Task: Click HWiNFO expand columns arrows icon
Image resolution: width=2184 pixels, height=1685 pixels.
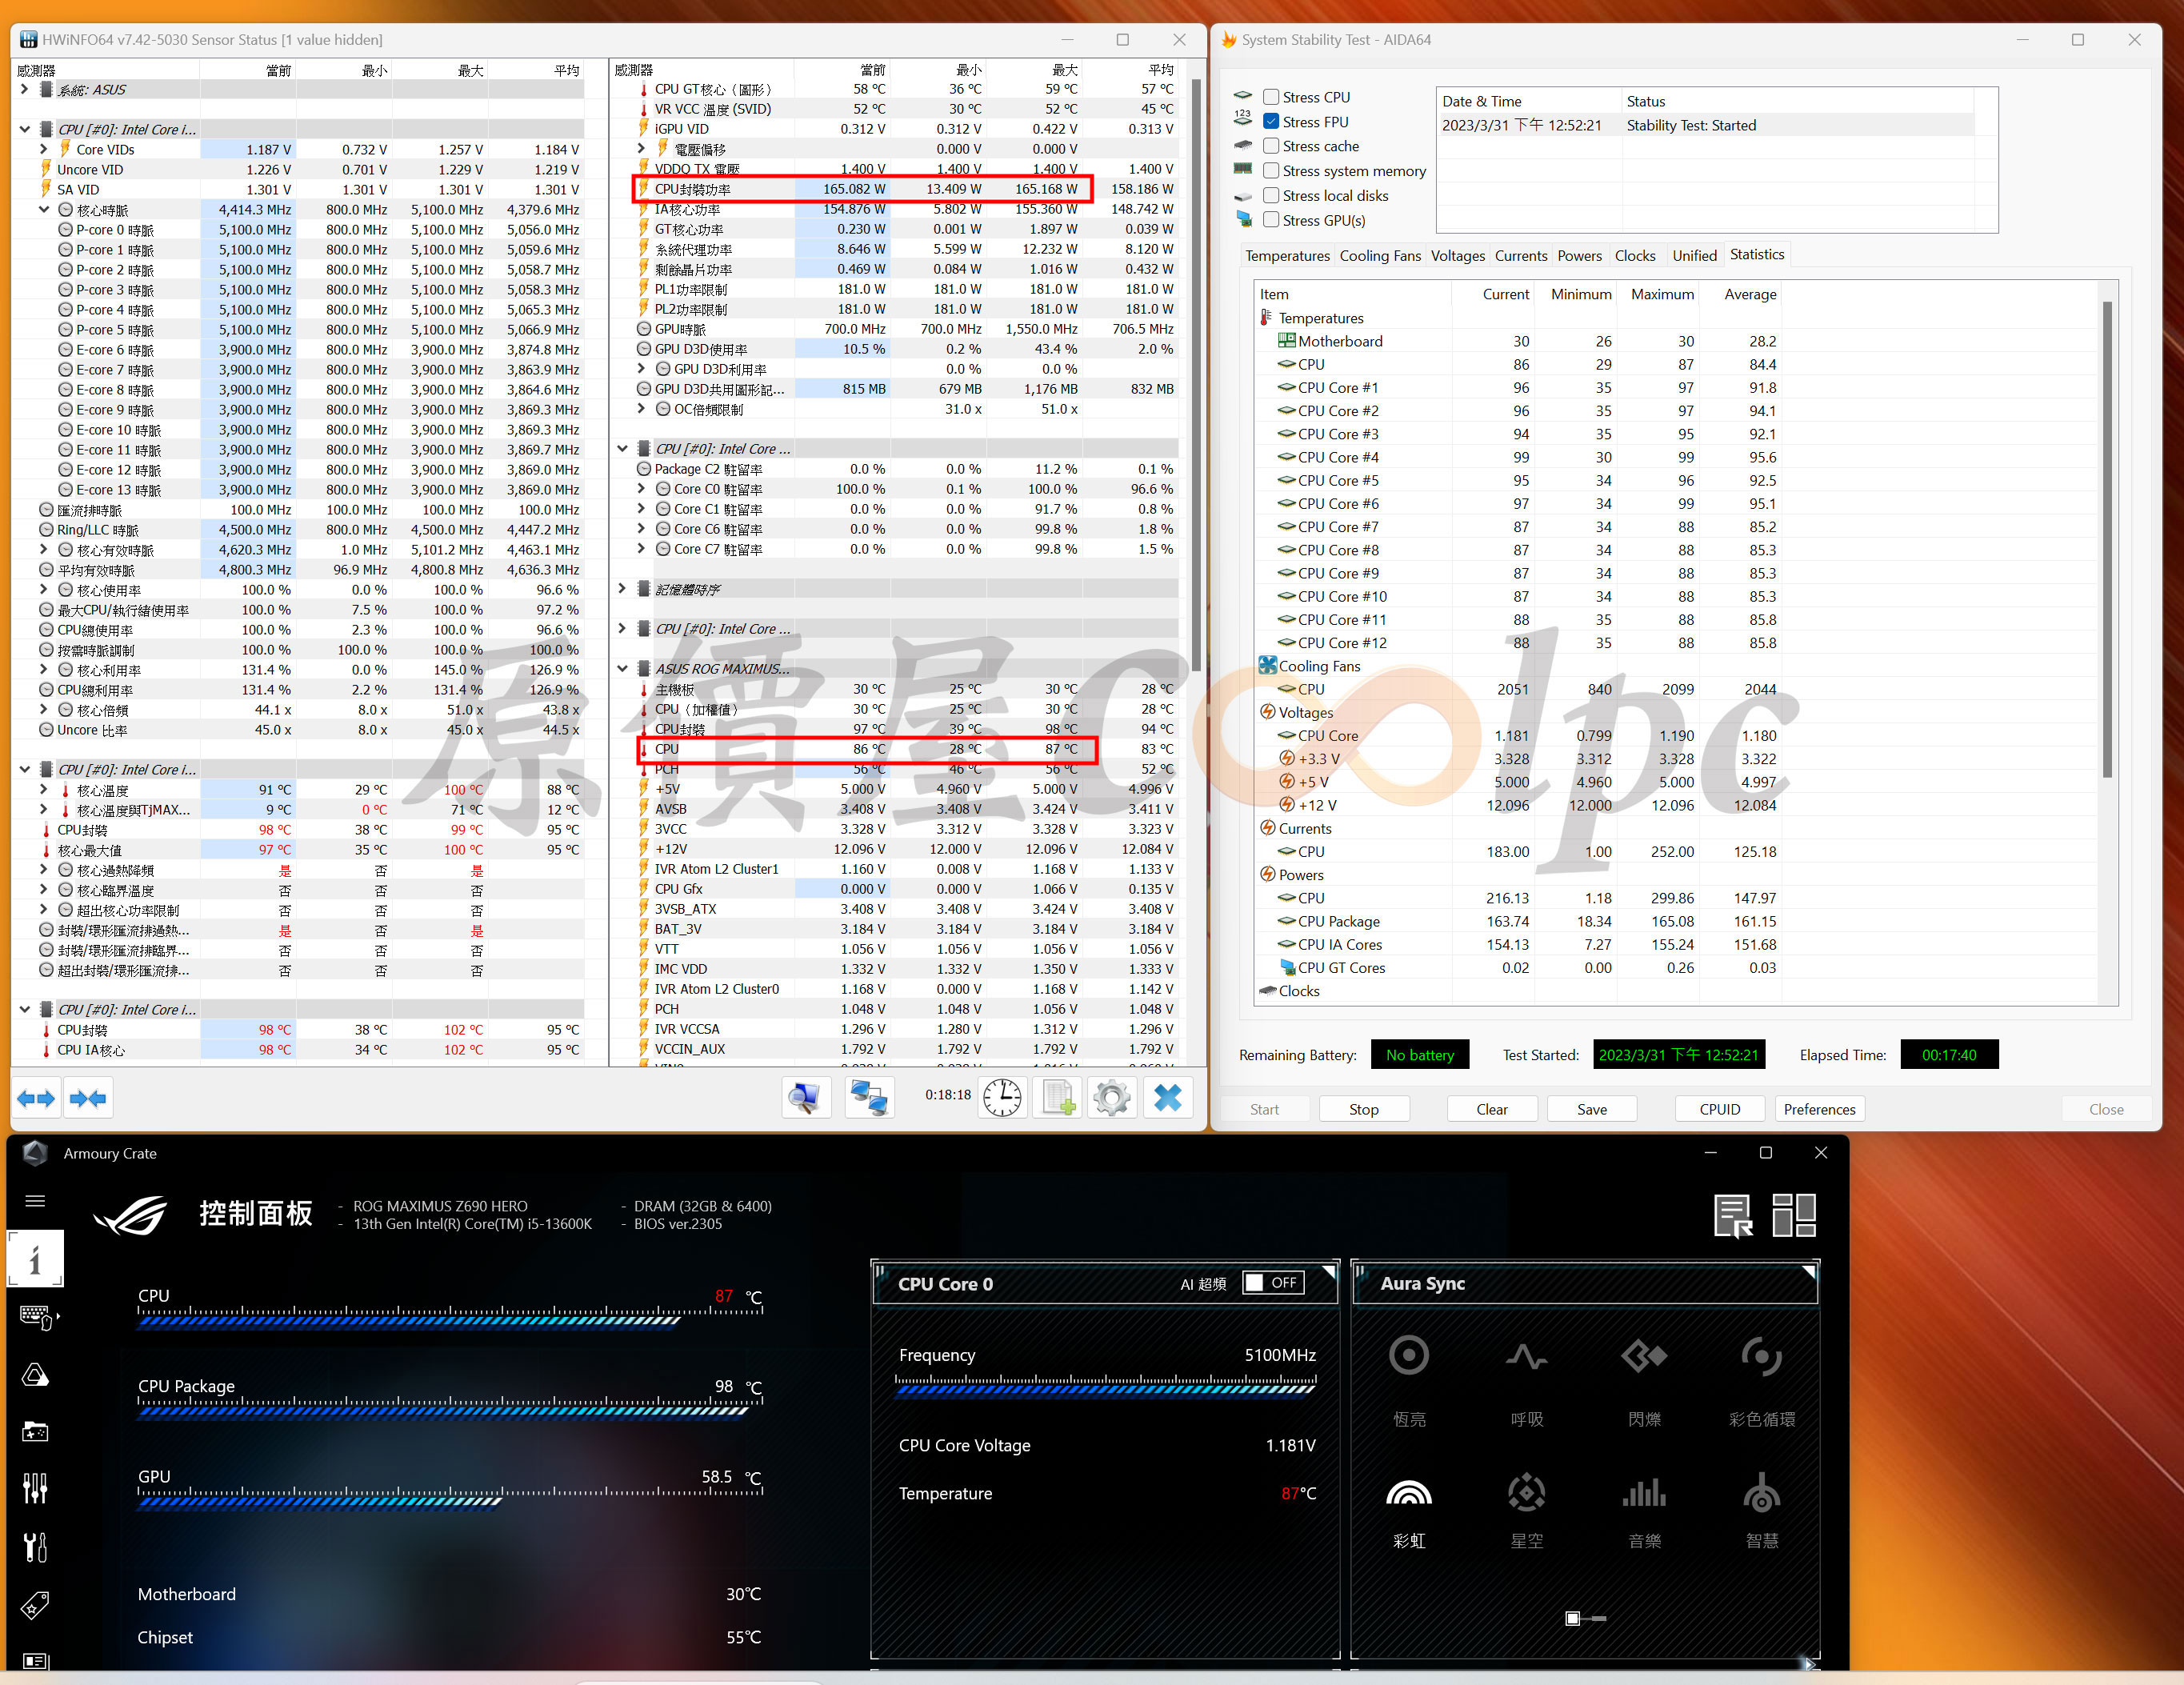Action: (36, 1098)
